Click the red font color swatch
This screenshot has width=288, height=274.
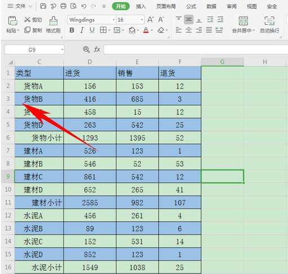pyautogui.click(x=146, y=30)
